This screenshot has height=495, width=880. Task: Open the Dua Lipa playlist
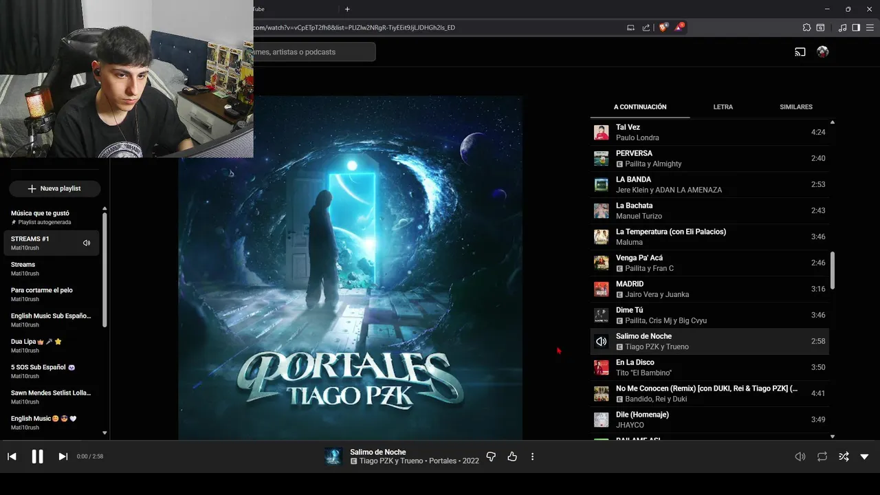pos(52,346)
